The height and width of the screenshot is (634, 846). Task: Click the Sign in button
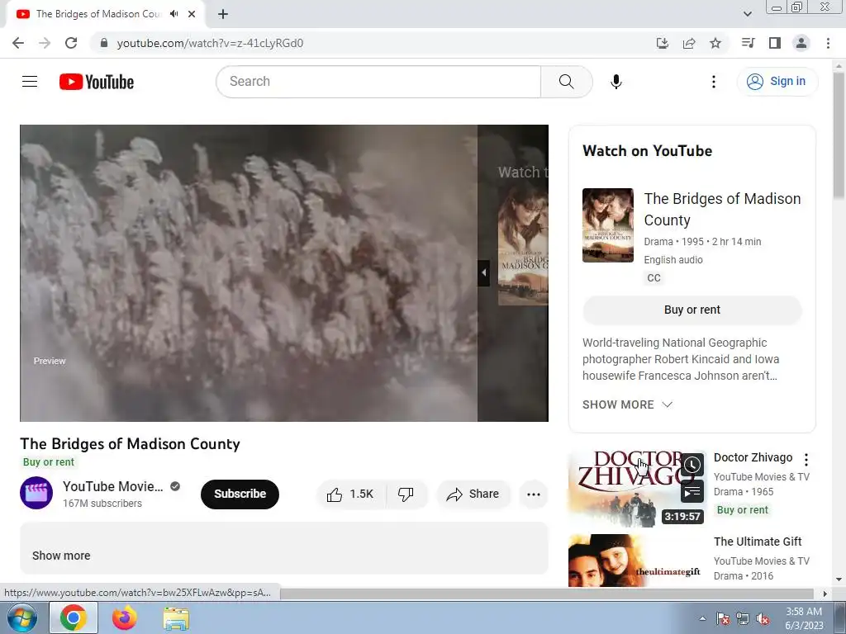(x=777, y=82)
